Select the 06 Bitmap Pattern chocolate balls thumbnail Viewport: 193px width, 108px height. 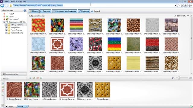click(x=133, y=25)
